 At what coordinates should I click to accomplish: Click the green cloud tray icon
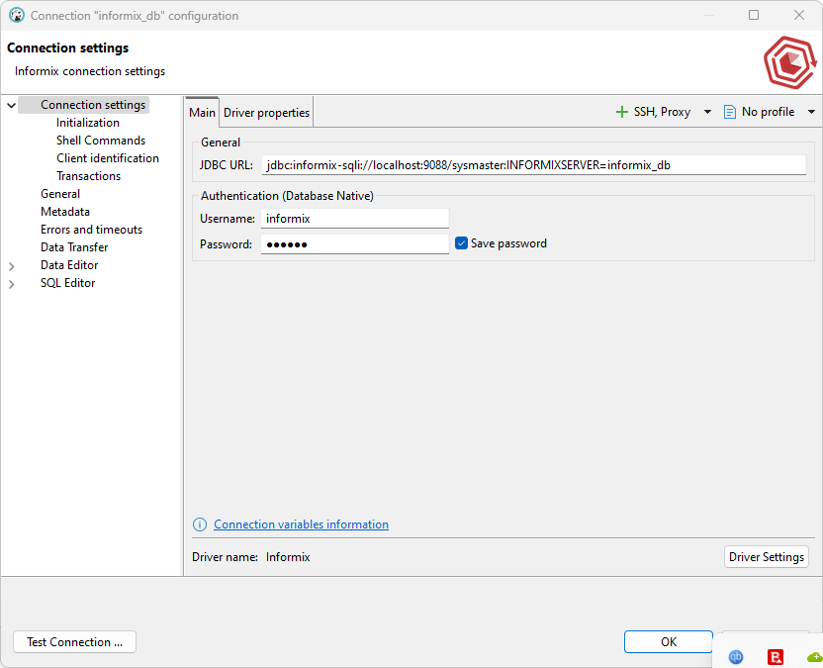[x=814, y=656]
